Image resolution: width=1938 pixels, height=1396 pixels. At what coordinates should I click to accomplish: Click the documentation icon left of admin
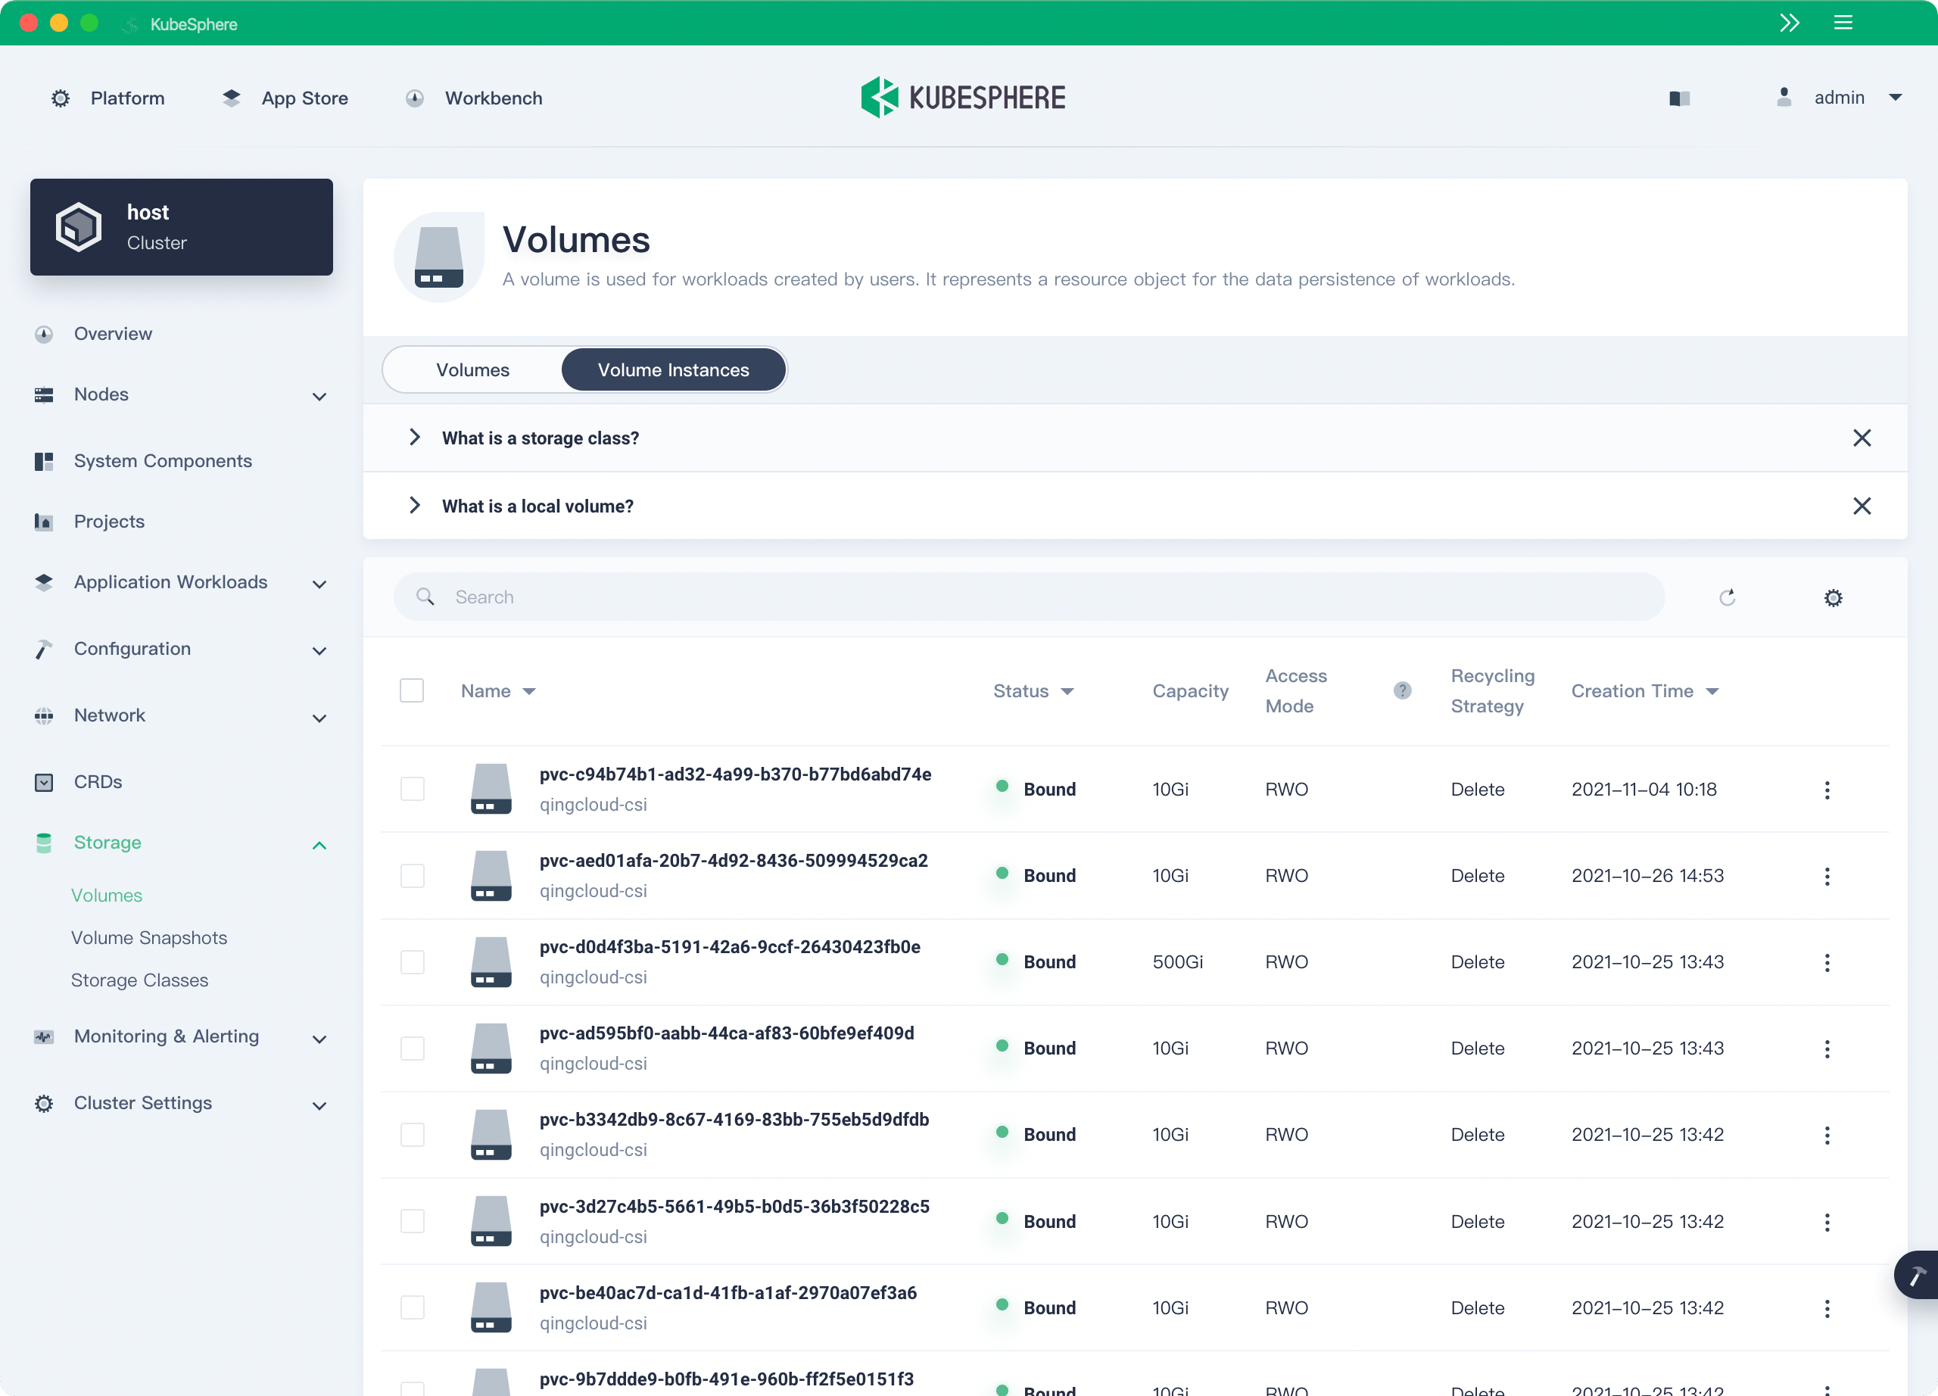pos(1679,98)
